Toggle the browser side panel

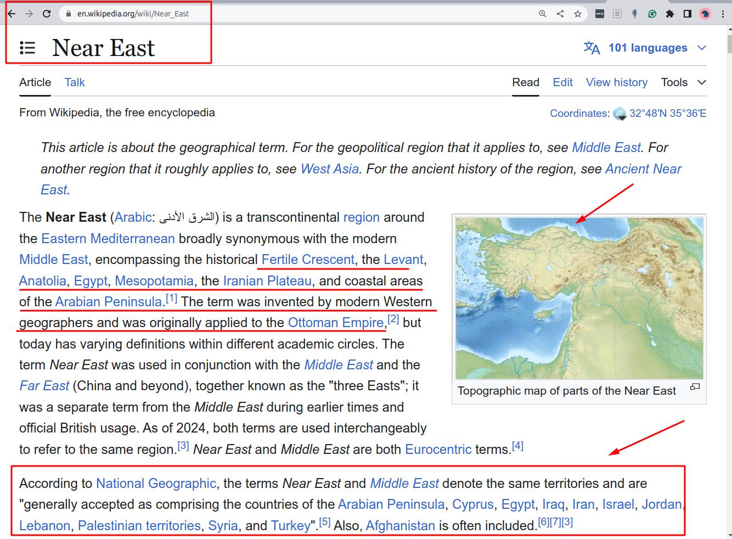point(687,14)
